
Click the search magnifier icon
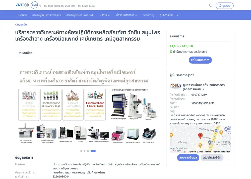point(211,6)
